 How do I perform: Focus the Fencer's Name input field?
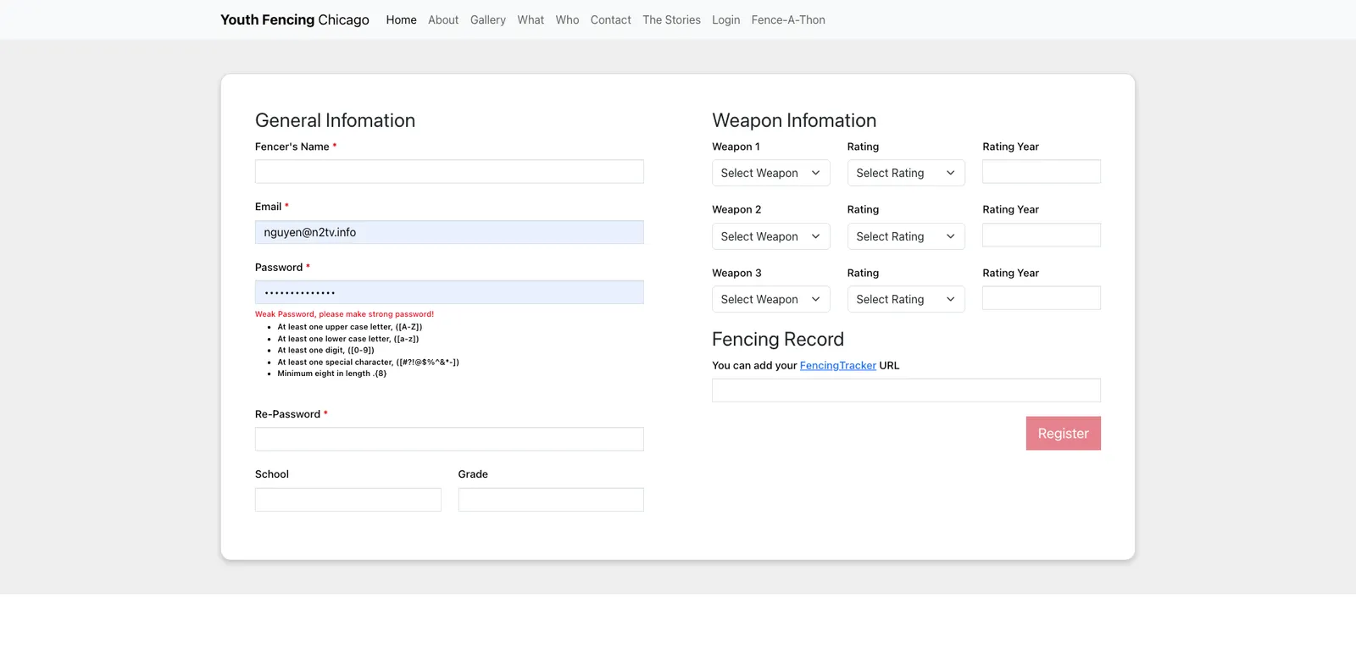click(x=449, y=171)
